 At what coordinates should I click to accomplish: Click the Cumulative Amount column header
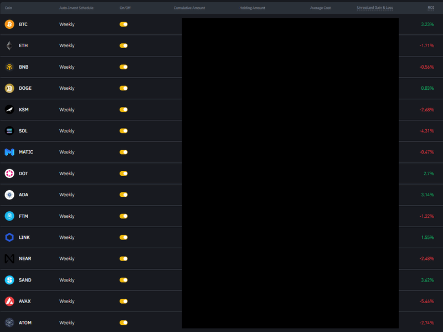(189, 8)
